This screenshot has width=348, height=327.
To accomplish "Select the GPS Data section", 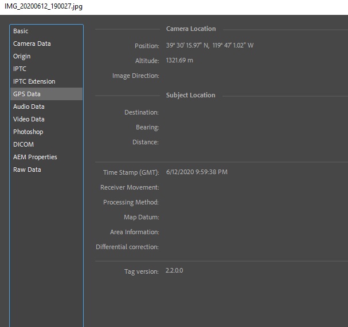I will (x=27, y=94).
